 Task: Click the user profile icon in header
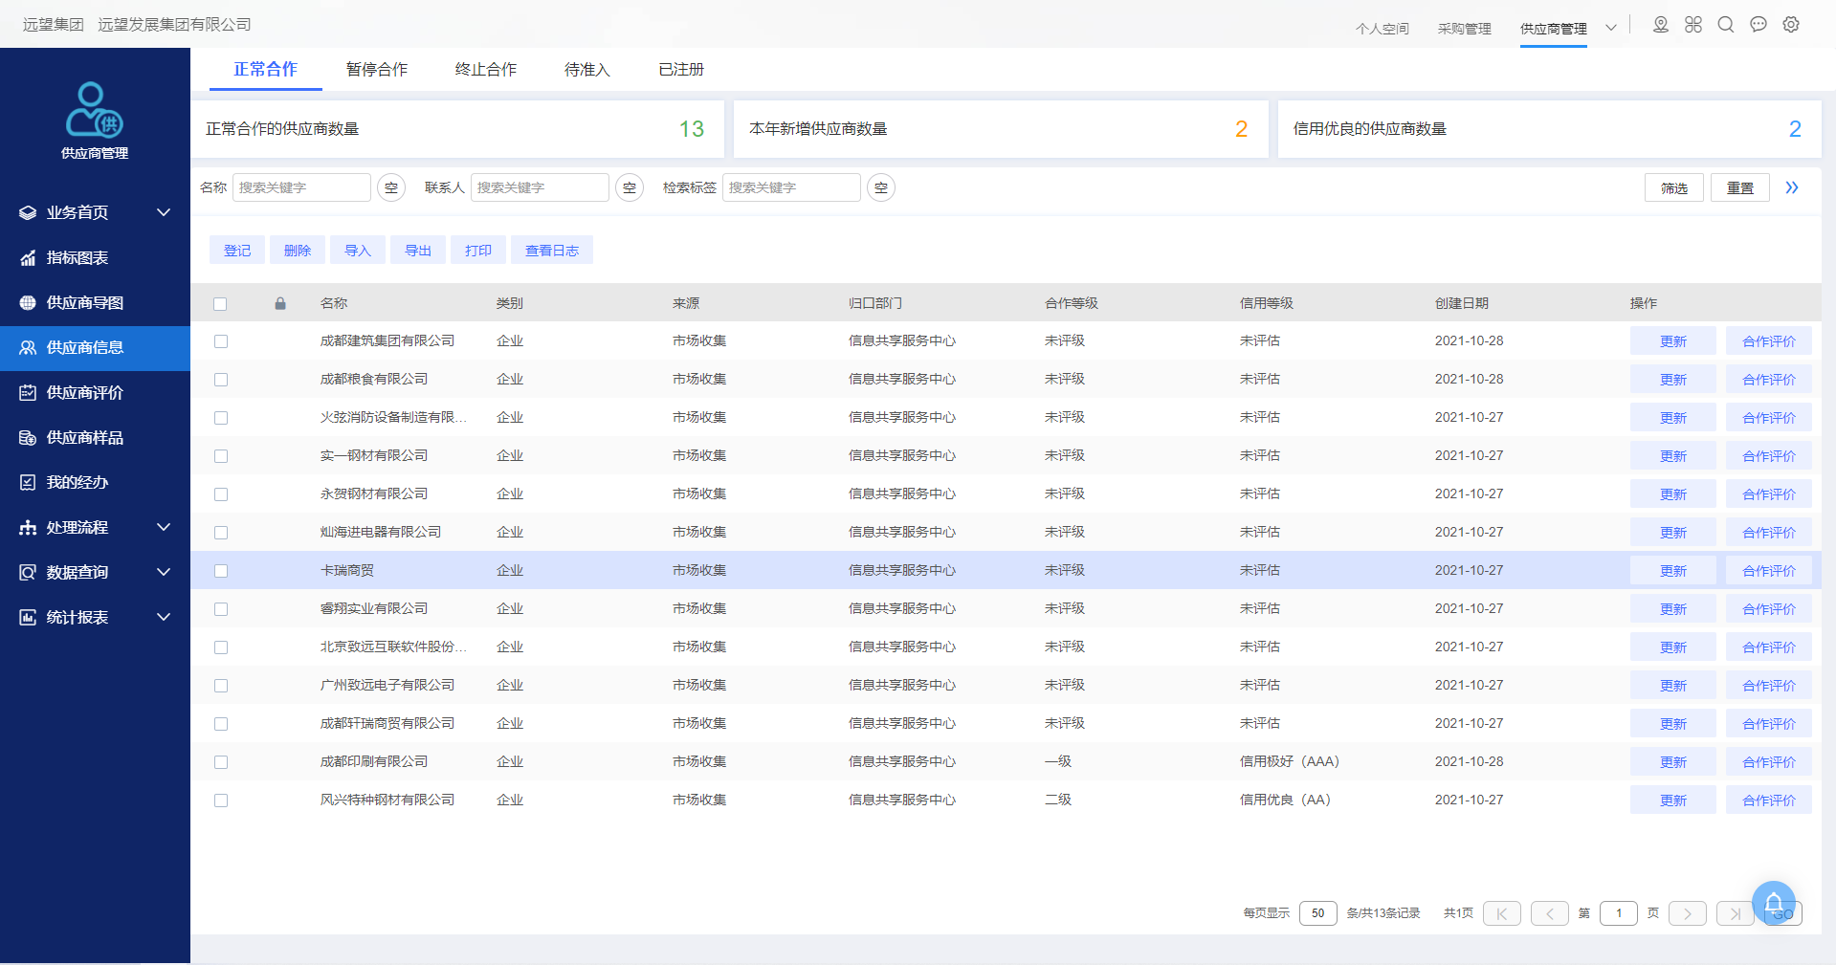click(1661, 25)
